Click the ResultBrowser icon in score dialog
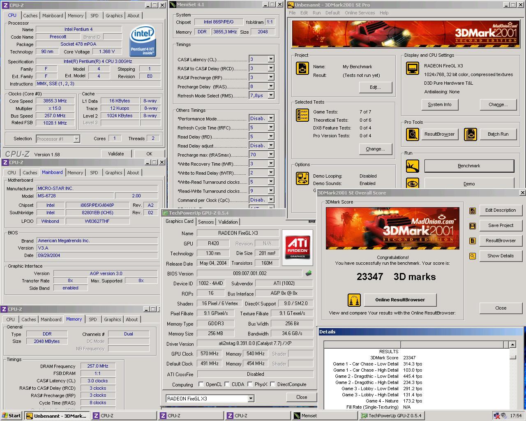526x421 pixels. [x=473, y=241]
